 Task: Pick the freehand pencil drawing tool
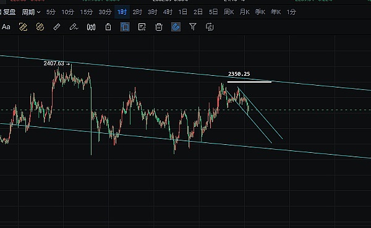74,27
